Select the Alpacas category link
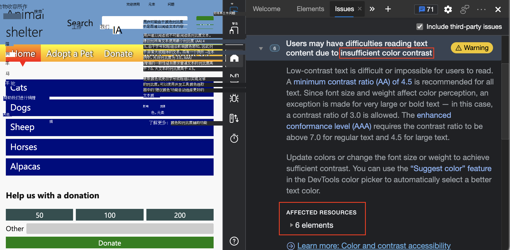The width and height of the screenshot is (510, 250). 110,167
